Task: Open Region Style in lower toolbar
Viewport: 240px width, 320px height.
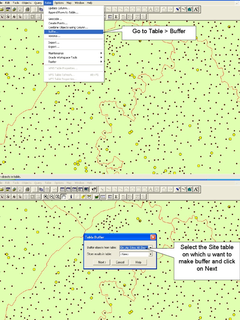Action: coord(190,189)
